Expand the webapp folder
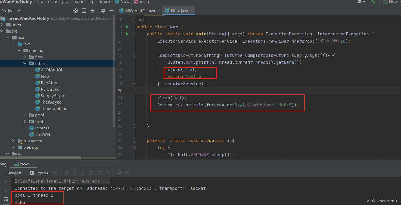401x205 pixels. pyautogui.click(x=13, y=147)
